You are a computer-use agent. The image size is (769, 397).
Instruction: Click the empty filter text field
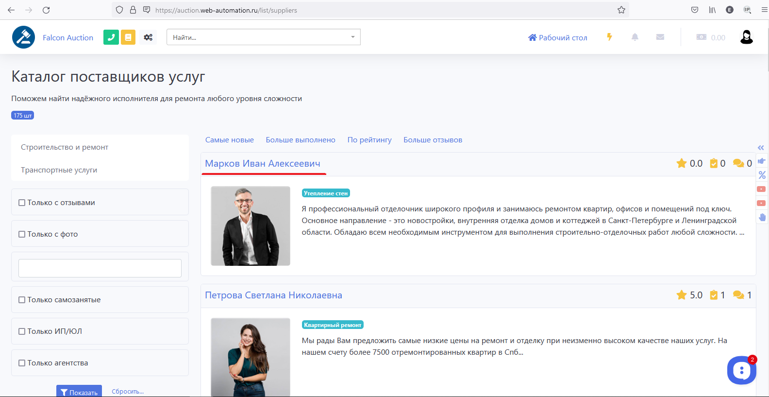click(x=100, y=268)
